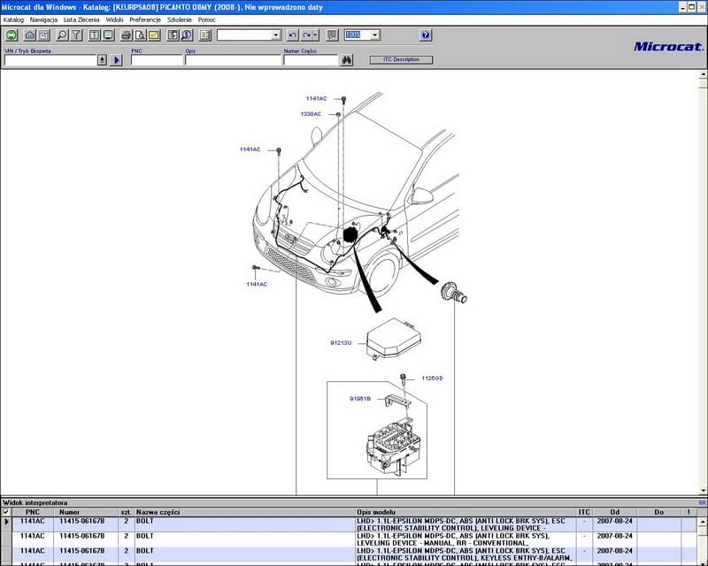Viewport: 708px width, 566px height.
Task: Click the dollar price lookup icon
Action: tap(187, 35)
